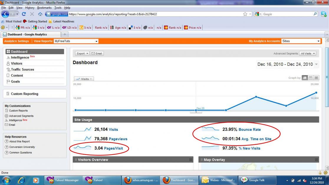Open the Skype toolbar icon
The image size is (329, 185).
323,14
